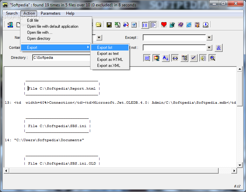Expand the Except field dropdown arrow
The height and width of the screenshot is (192, 246).
(x=209, y=37)
